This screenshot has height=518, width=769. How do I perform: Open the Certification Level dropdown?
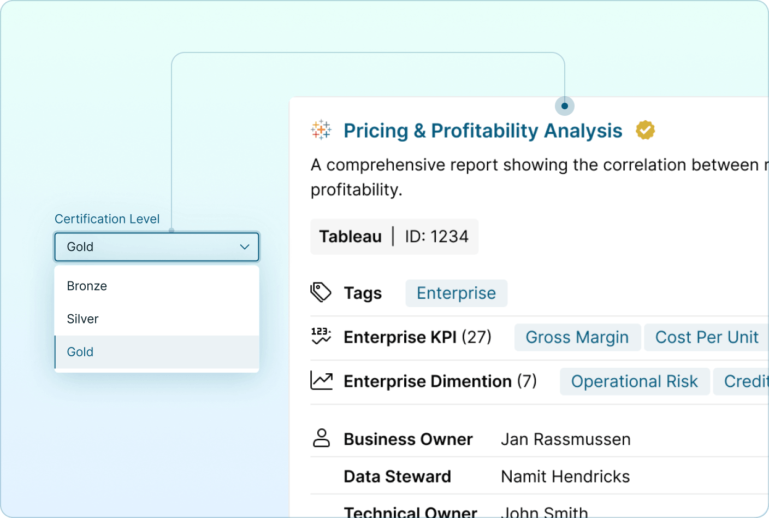pos(157,247)
